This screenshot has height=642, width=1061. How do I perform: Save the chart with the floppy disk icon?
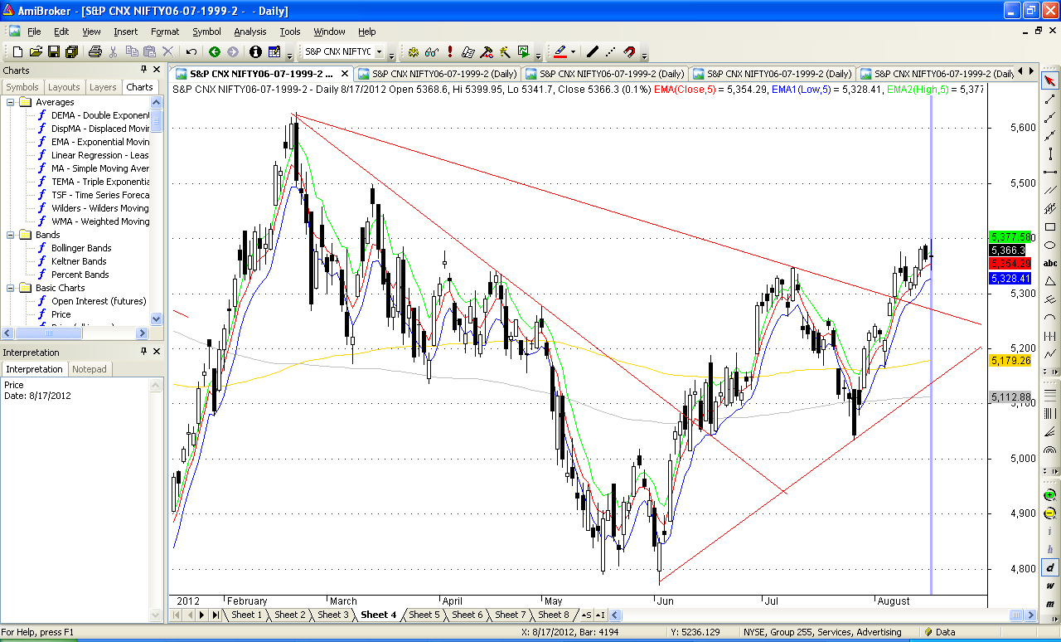coord(54,51)
